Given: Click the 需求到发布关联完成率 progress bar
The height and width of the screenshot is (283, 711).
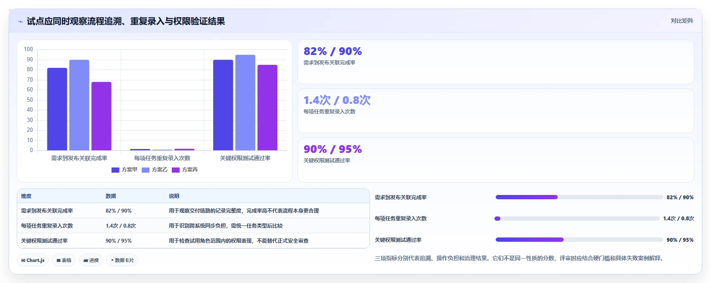Looking at the screenshot, I should pyautogui.click(x=579, y=197).
